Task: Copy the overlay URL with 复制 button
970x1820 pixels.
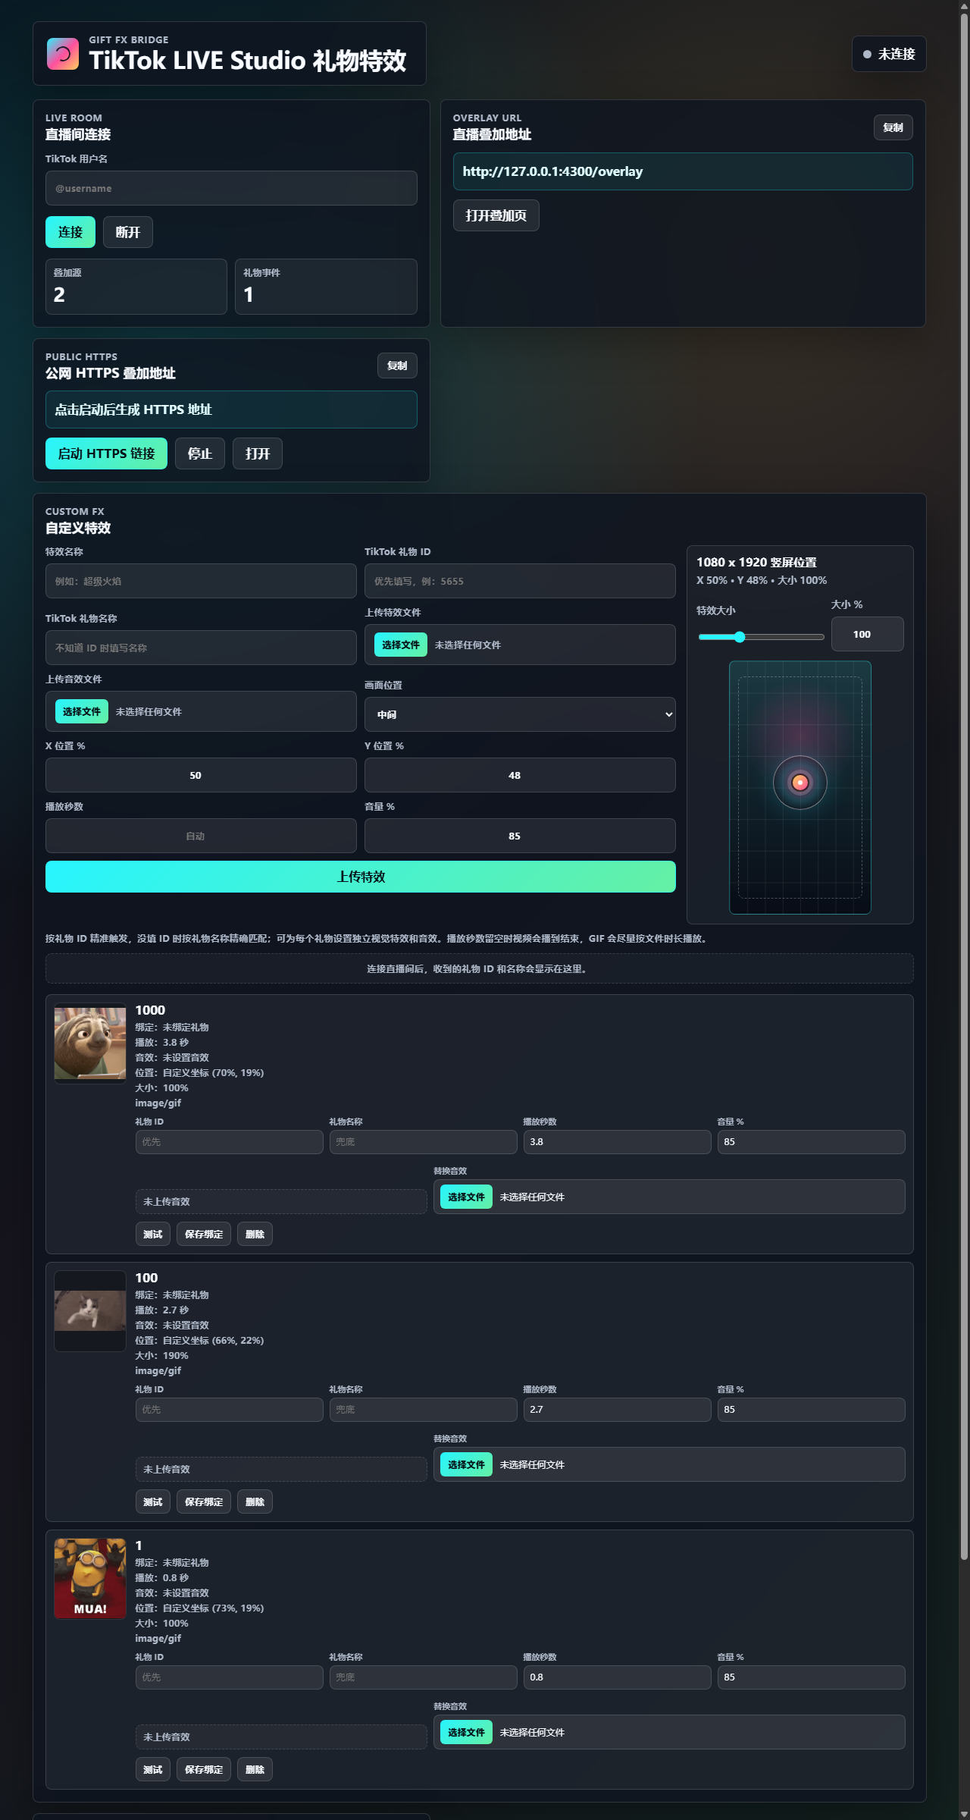Action: 893,127
